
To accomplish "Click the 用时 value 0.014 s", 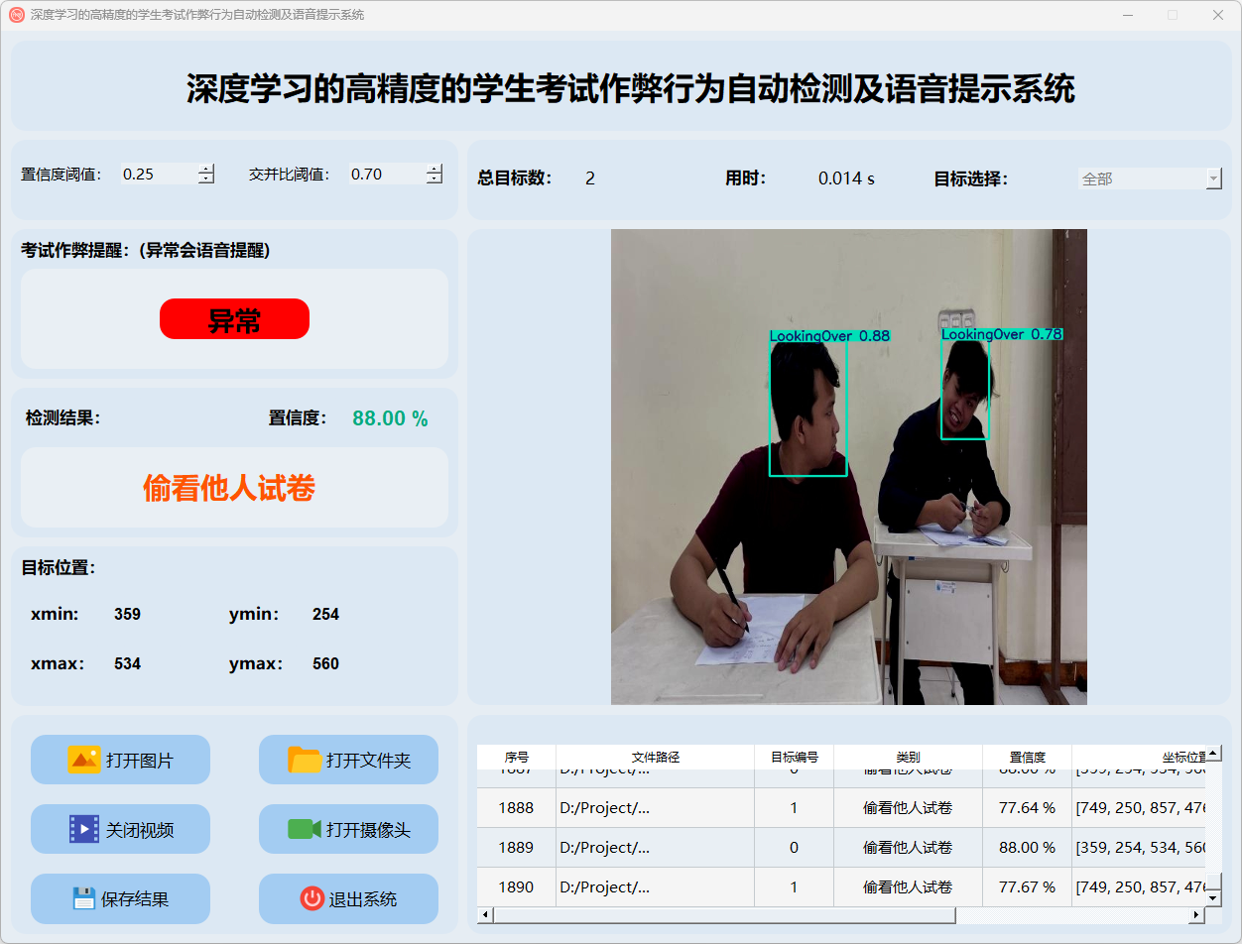I will (x=846, y=178).
